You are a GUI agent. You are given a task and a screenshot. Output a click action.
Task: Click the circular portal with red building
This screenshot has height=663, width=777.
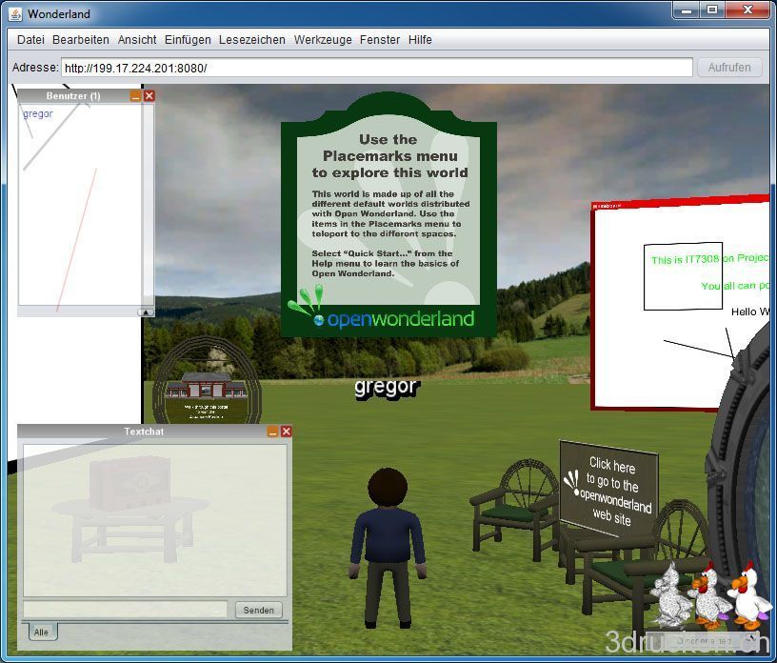[207, 381]
